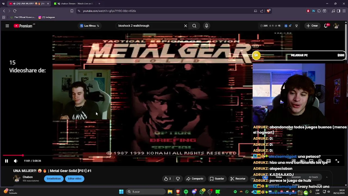Open the weather widget 30°C Soleado
This screenshot has height=196, width=348.
(x=10, y=192)
